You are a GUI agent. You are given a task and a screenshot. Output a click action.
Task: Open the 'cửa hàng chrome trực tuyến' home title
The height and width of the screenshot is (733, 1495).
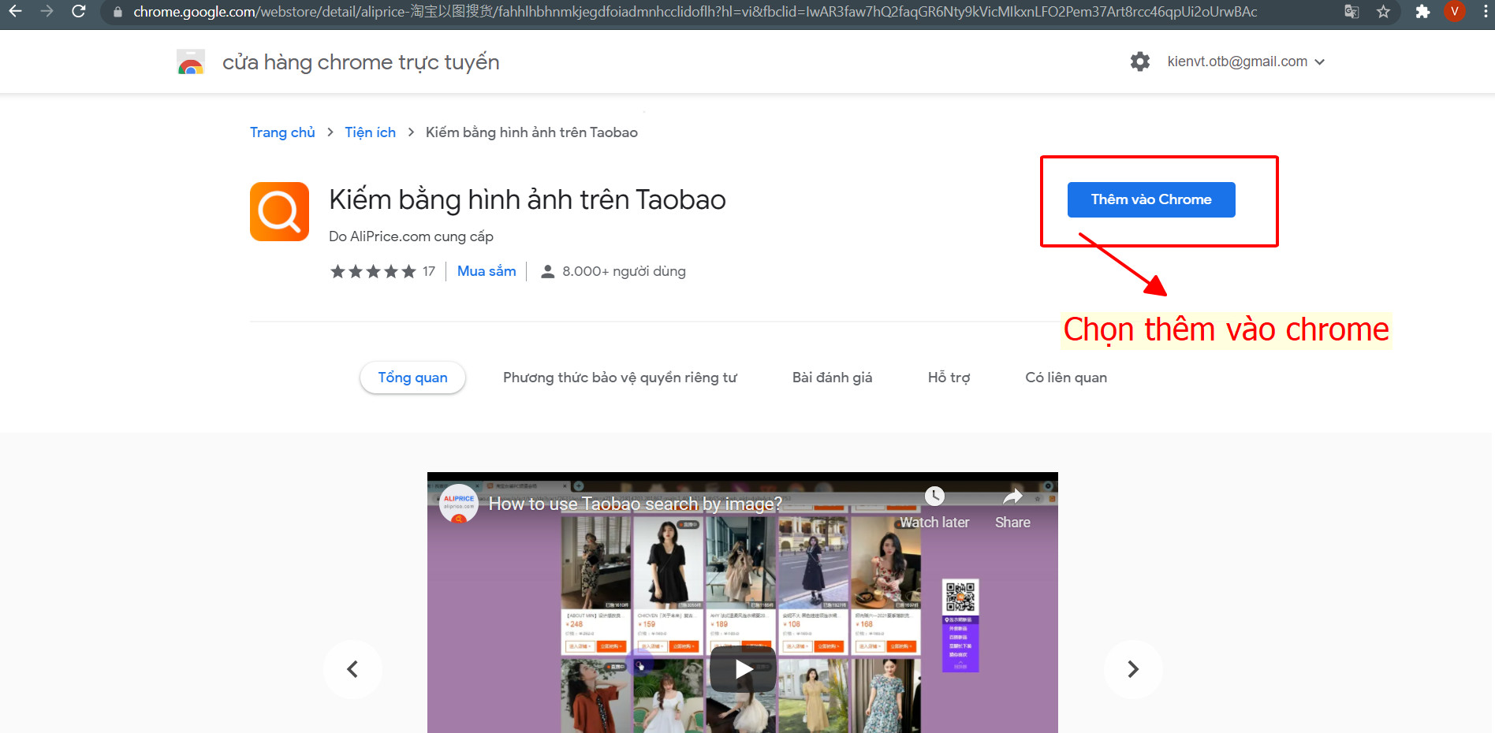coord(360,62)
